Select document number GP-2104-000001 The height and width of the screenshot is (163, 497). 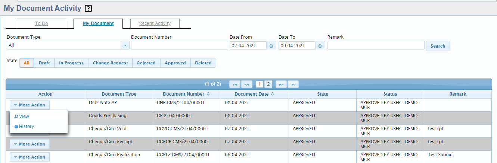(174, 116)
